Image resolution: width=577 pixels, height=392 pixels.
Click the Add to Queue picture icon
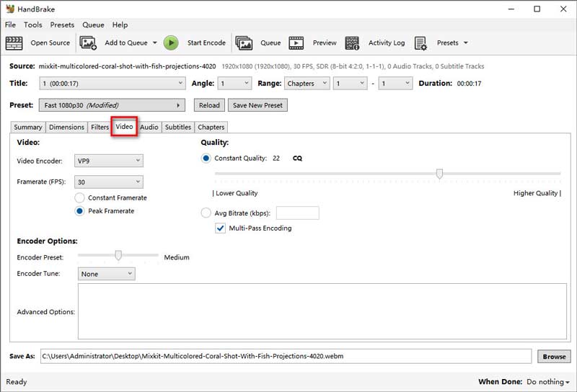coord(88,43)
